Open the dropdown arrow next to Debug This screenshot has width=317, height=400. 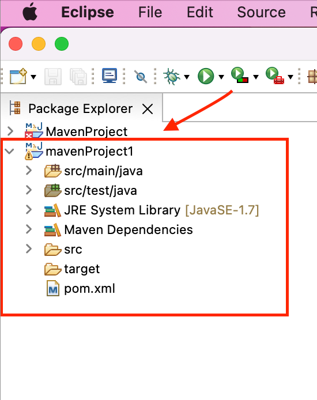click(x=187, y=77)
